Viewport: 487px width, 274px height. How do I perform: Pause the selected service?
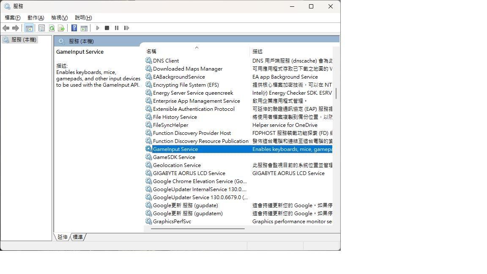click(x=117, y=28)
